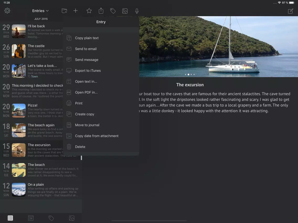The width and height of the screenshot is (298, 223).
Task: Choose Send message option
Action: pos(101,60)
